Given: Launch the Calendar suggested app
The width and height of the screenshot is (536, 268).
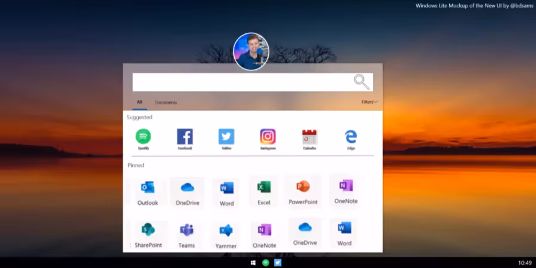Looking at the screenshot, I should [x=309, y=139].
